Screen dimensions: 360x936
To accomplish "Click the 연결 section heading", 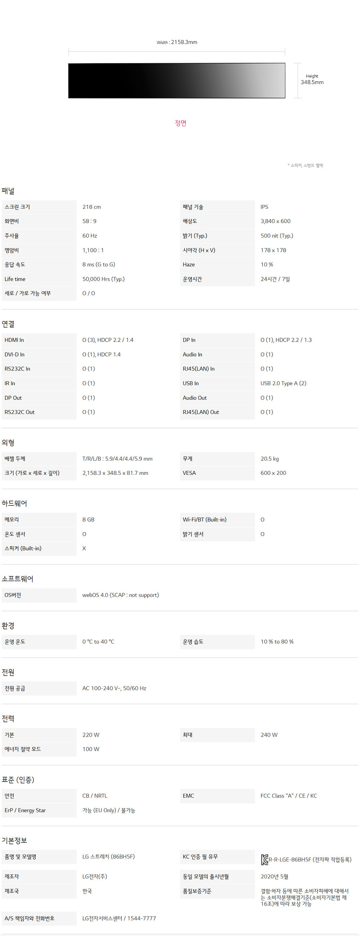I will coord(8,324).
